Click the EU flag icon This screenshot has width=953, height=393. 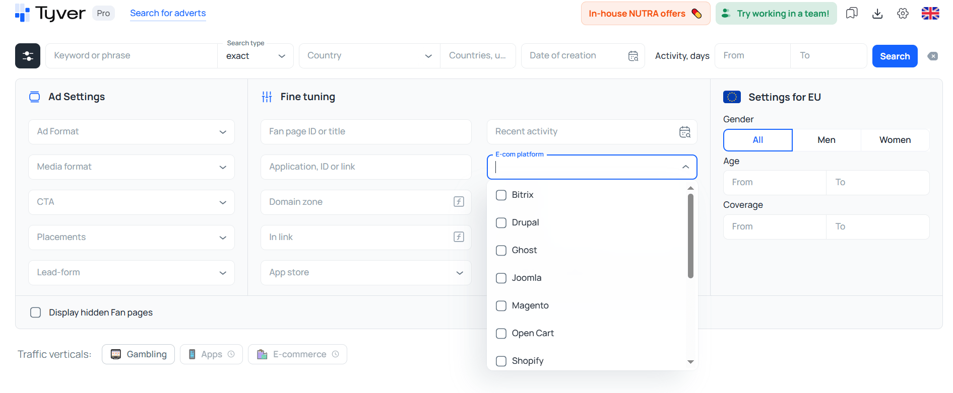click(x=732, y=97)
